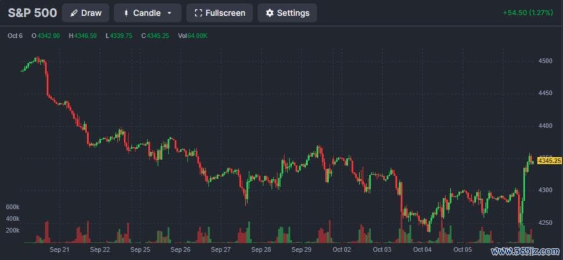Click the 4250 price axis label
The image size is (563, 260).
point(546,223)
